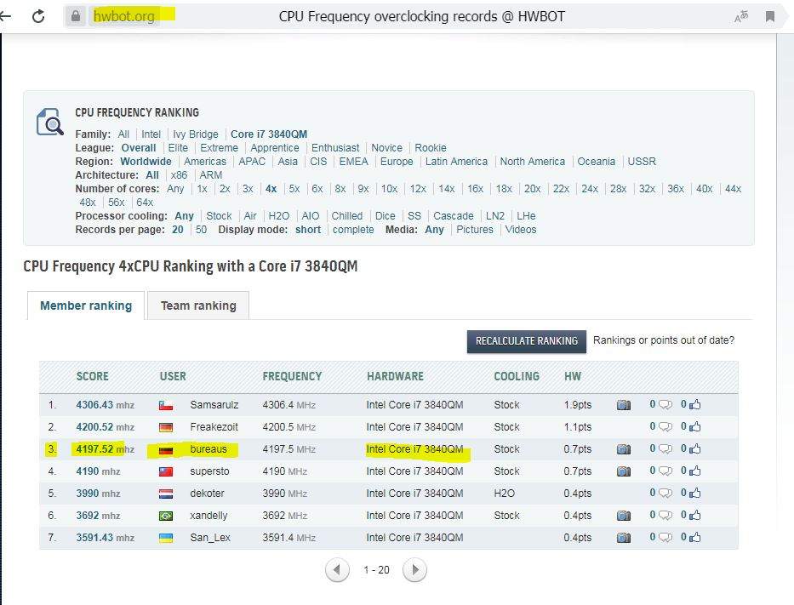Click the H2O cooling cell for dekoter
Screen dimensions: 794x605
tap(505, 494)
